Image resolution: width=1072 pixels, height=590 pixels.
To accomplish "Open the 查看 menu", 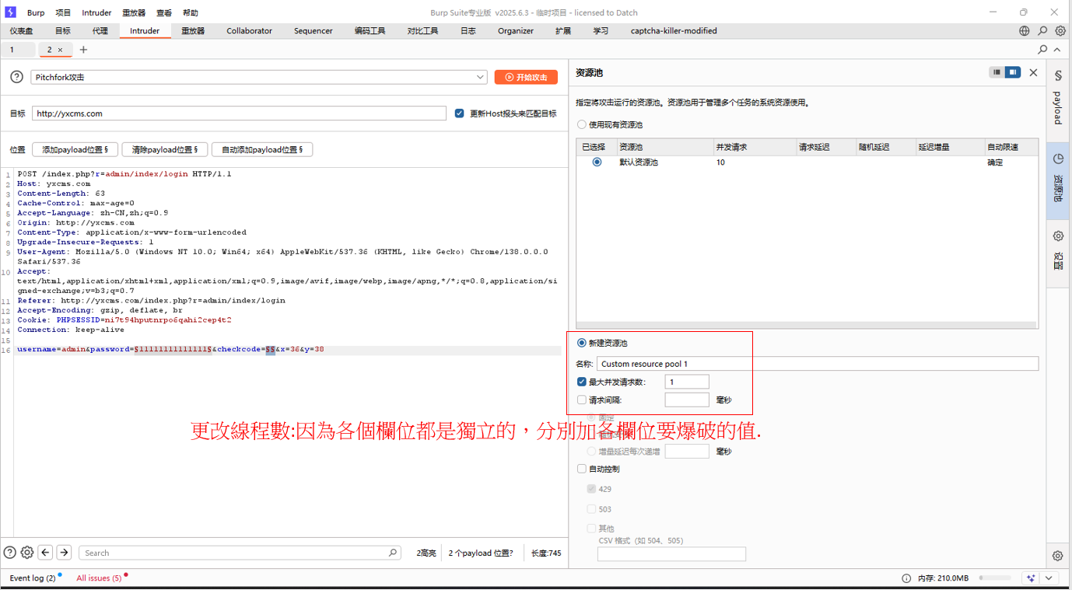I will pos(163,12).
